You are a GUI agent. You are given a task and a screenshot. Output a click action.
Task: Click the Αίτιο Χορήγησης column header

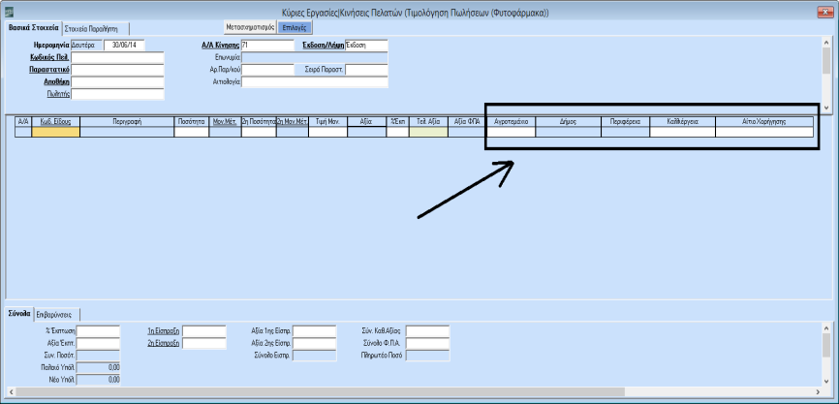[764, 121]
